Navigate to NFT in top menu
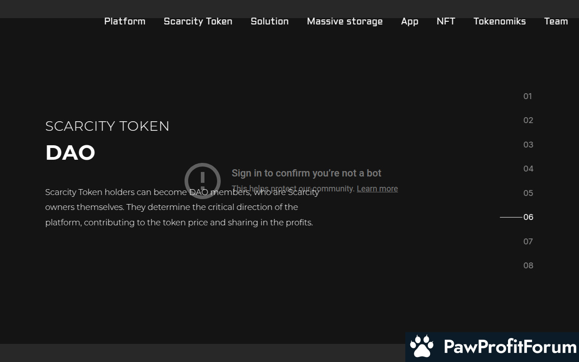Screen dimensions: 579x362 [x=446, y=21]
